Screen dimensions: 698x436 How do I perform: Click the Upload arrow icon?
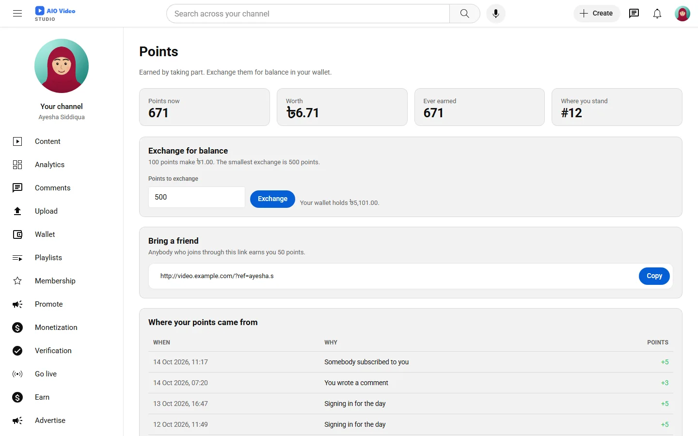[17, 211]
